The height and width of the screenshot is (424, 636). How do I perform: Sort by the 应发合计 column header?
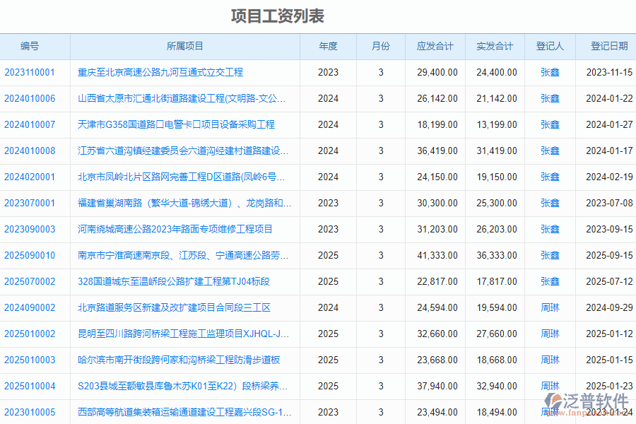[x=435, y=46]
